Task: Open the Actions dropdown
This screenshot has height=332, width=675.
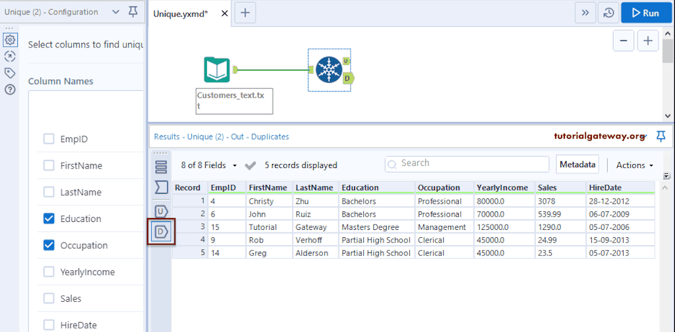Action: [x=635, y=165]
